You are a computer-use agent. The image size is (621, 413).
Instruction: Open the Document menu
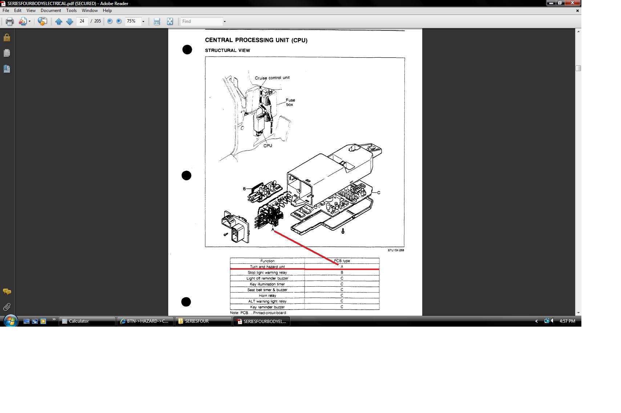point(51,11)
